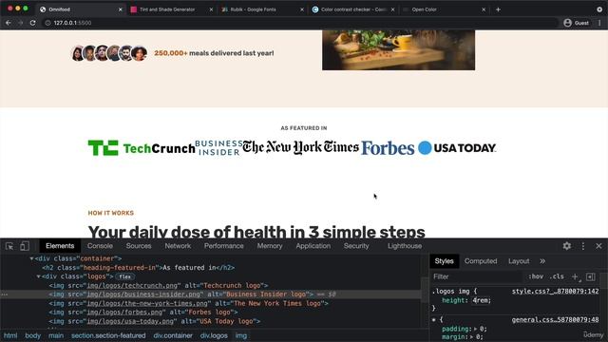Reload the page with the refresh icon
Screen dimensions: 608x342
[33, 23]
